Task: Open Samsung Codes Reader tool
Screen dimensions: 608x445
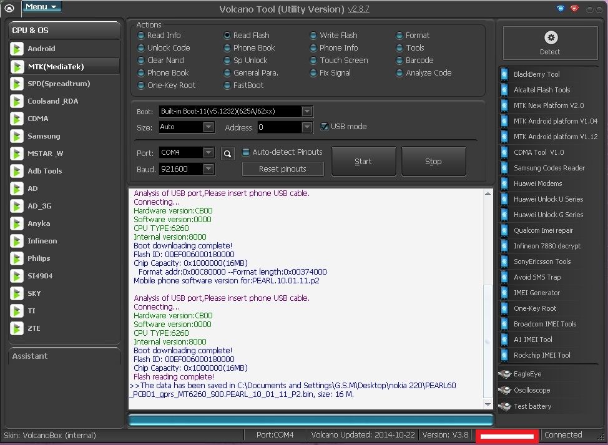Action: tap(549, 168)
